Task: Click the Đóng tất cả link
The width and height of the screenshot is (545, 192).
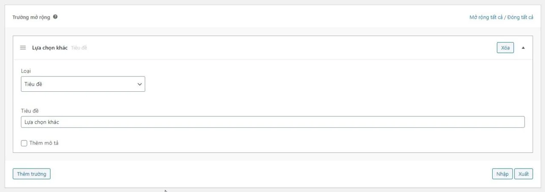Action: (520, 17)
